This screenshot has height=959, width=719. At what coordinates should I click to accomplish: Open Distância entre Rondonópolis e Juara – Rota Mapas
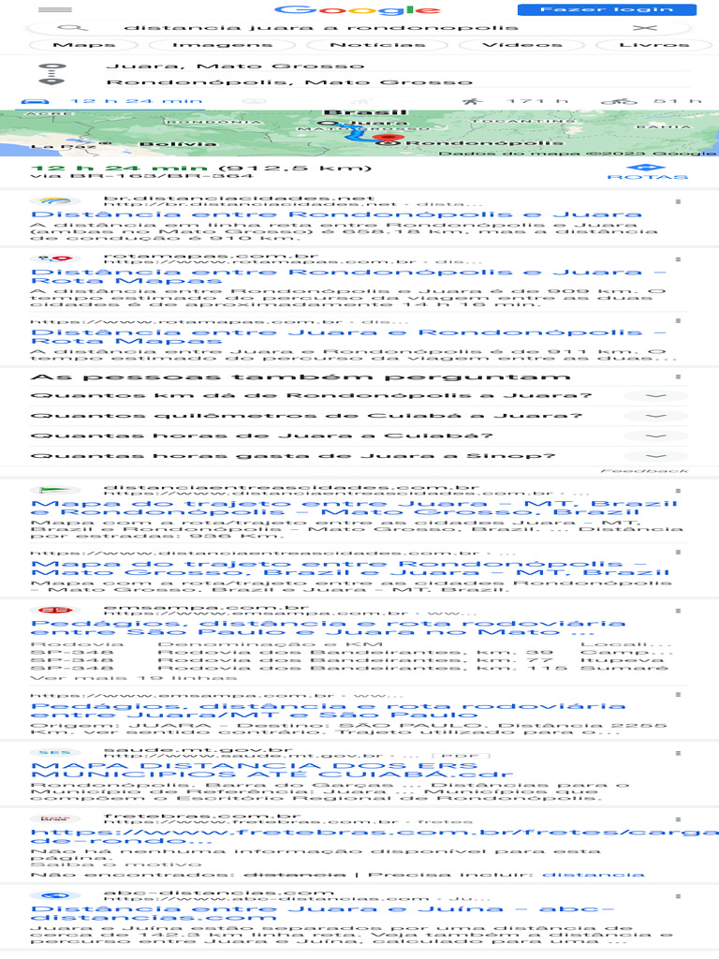click(x=348, y=276)
